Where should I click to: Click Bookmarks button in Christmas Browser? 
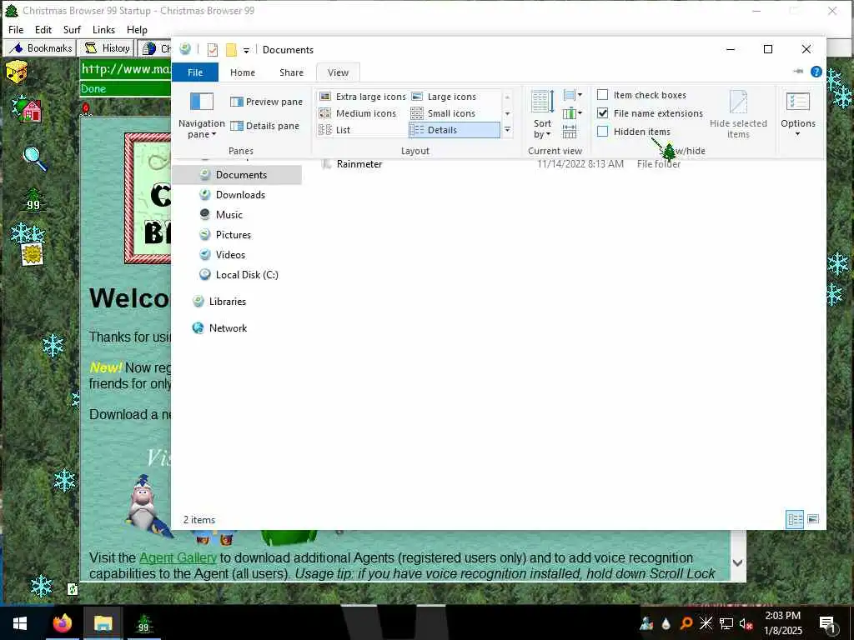click(x=40, y=48)
